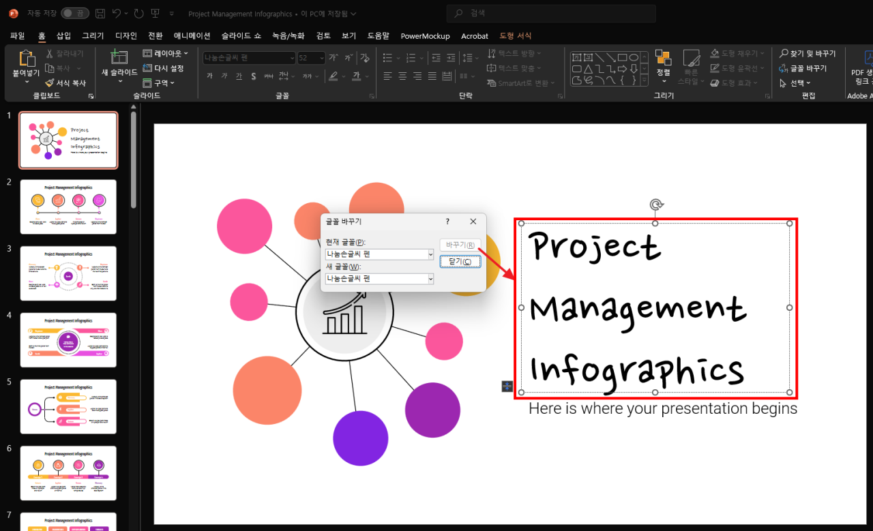Click the Save disk icon in title bar
The width and height of the screenshot is (873, 531).
[x=100, y=14]
